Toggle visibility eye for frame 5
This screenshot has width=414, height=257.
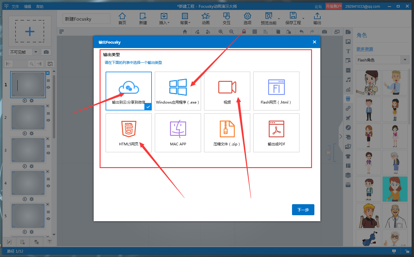coord(48,218)
